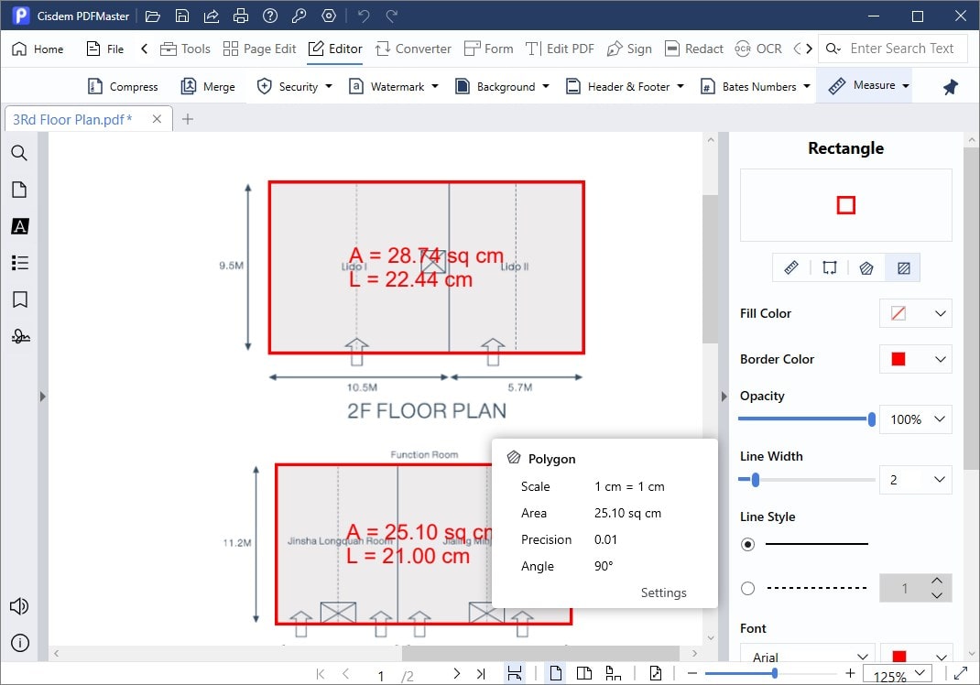Open the bookmarks panel in sidebar
The image size is (980, 685).
19,299
